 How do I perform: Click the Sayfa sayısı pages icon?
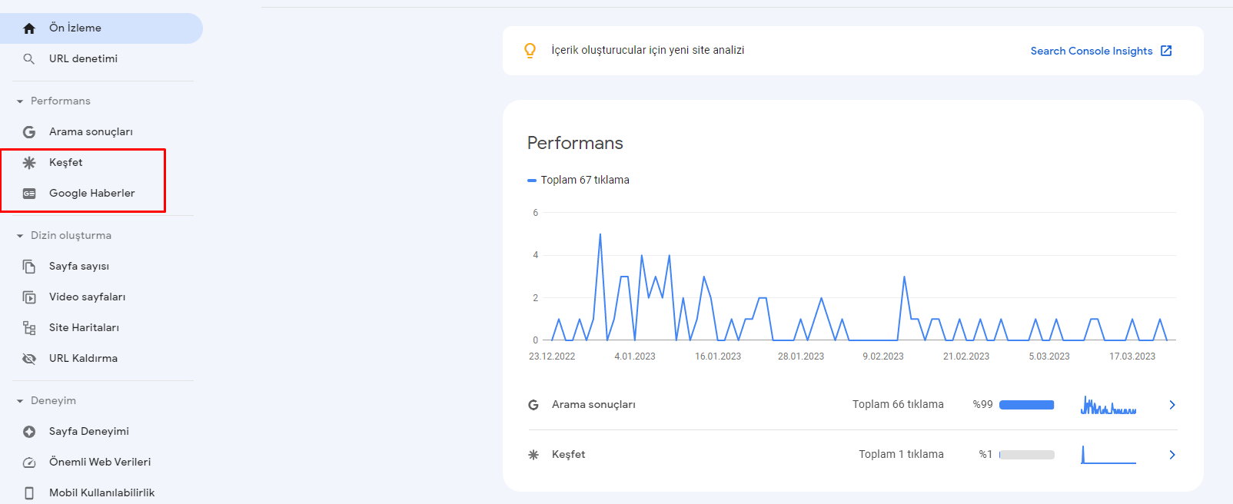point(29,267)
